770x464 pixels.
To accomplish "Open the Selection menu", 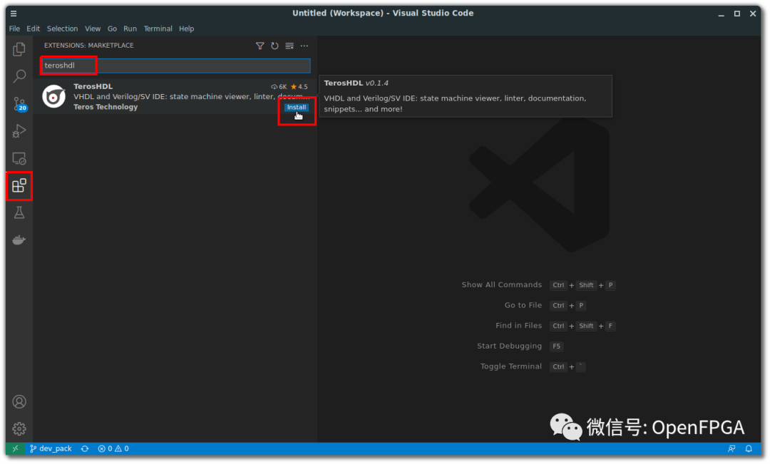I will [x=62, y=29].
